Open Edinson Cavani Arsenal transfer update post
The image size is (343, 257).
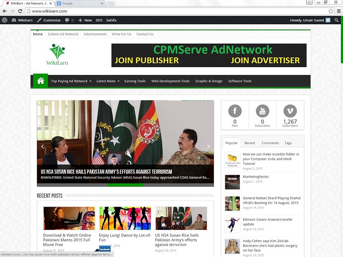268,222
